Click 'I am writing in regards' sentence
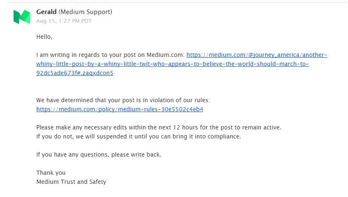The image size is (348, 197). point(111,55)
